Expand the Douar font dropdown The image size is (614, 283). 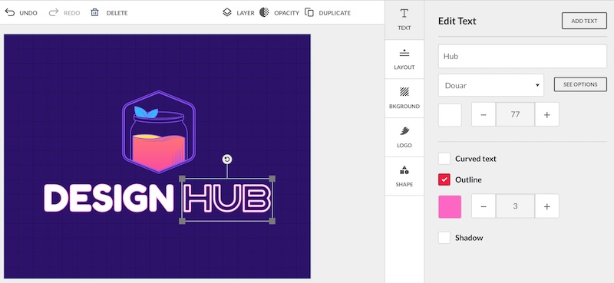(x=491, y=85)
